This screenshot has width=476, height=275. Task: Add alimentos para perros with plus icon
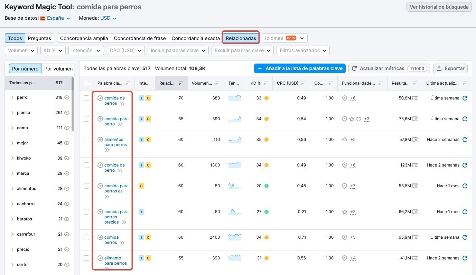100,140
